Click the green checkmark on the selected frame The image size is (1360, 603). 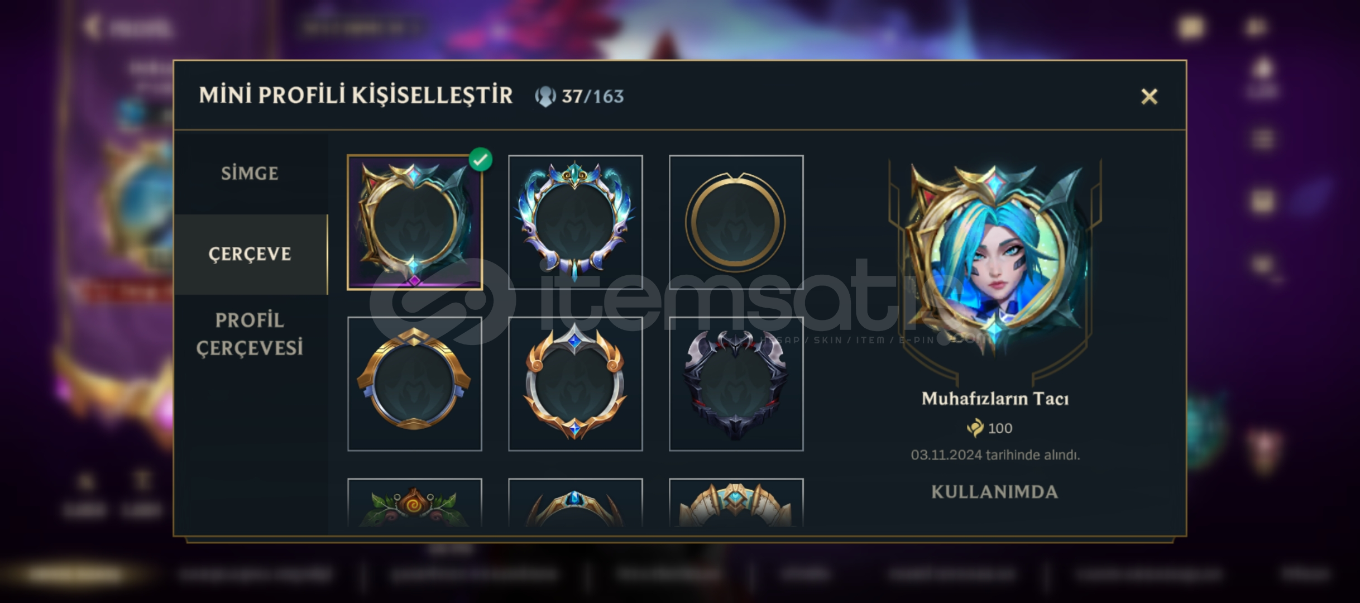point(481,159)
